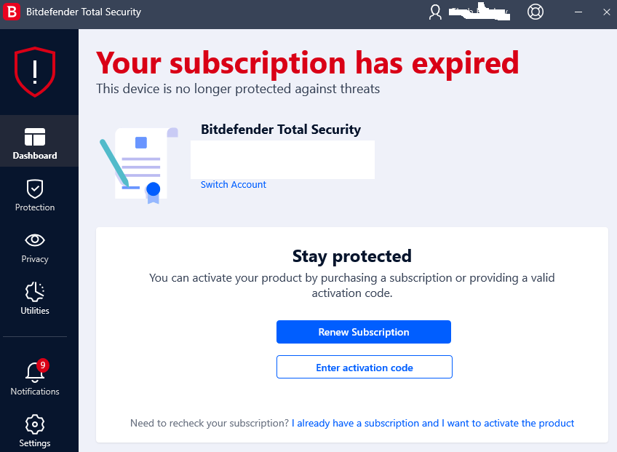Click the red notification count badge

(x=43, y=365)
